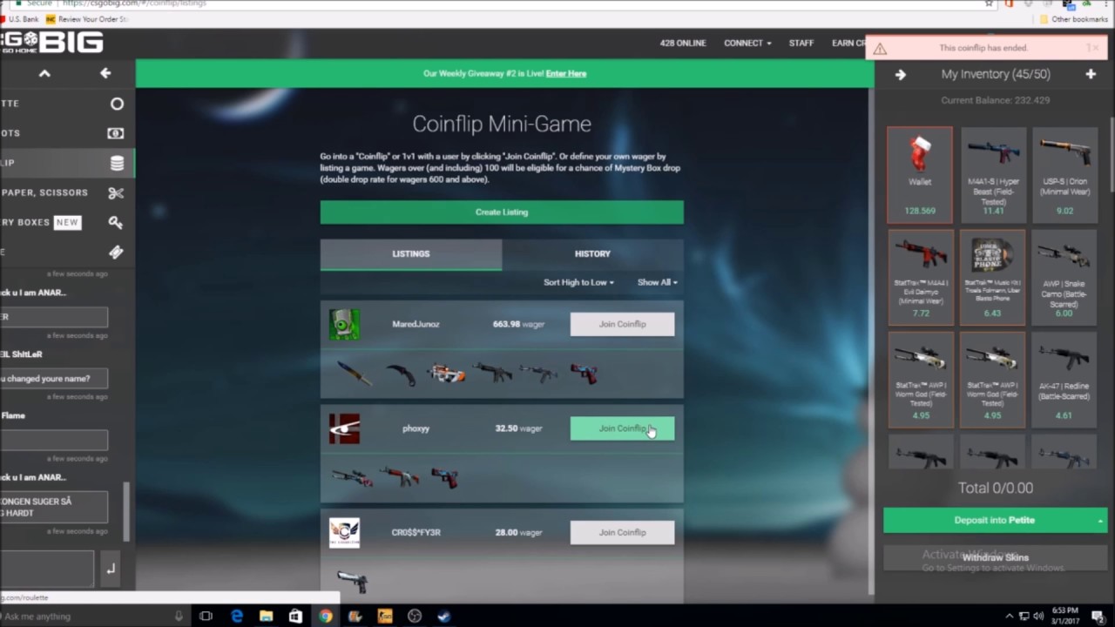Select AK-47 Redline in the inventory

coord(1064,380)
